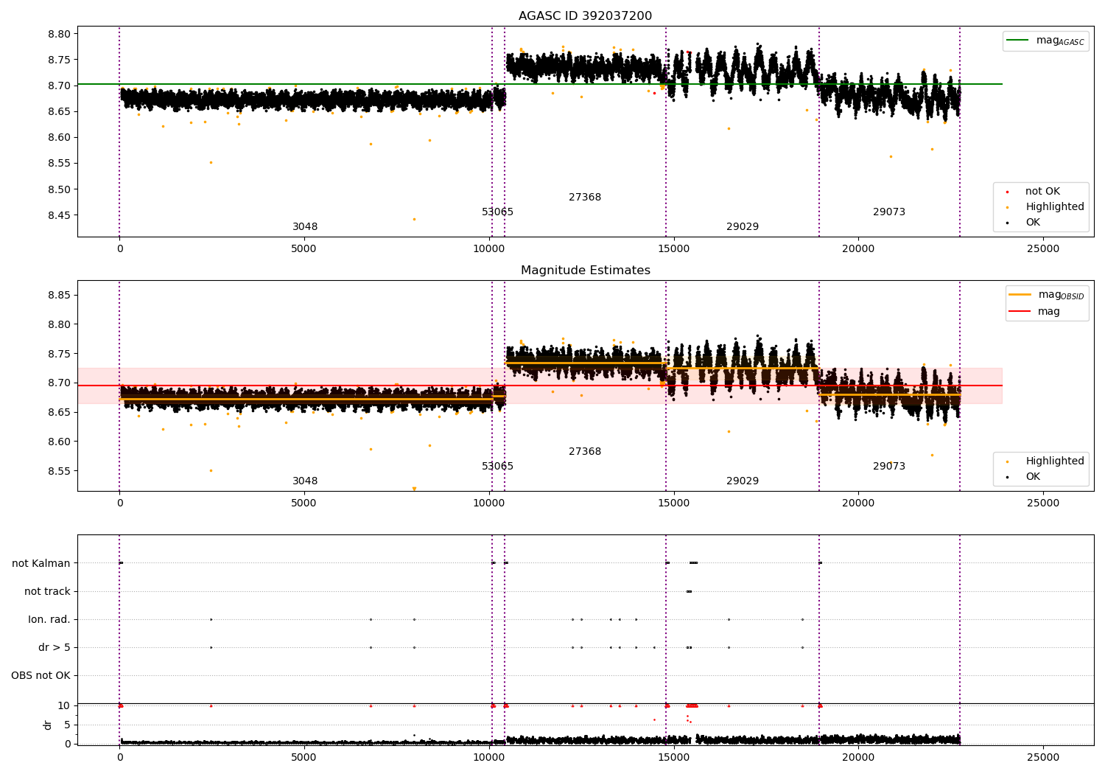Click the 'OBS not OK' axis label
The image size is (1105, 774).
(x=41, y=676)
